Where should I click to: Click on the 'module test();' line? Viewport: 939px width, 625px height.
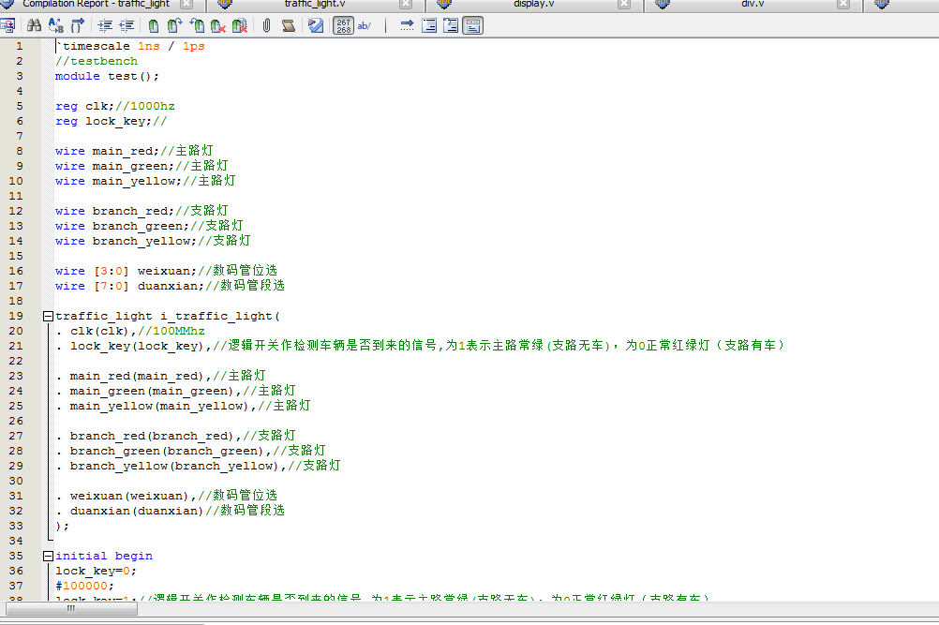[x=107, y=76]
